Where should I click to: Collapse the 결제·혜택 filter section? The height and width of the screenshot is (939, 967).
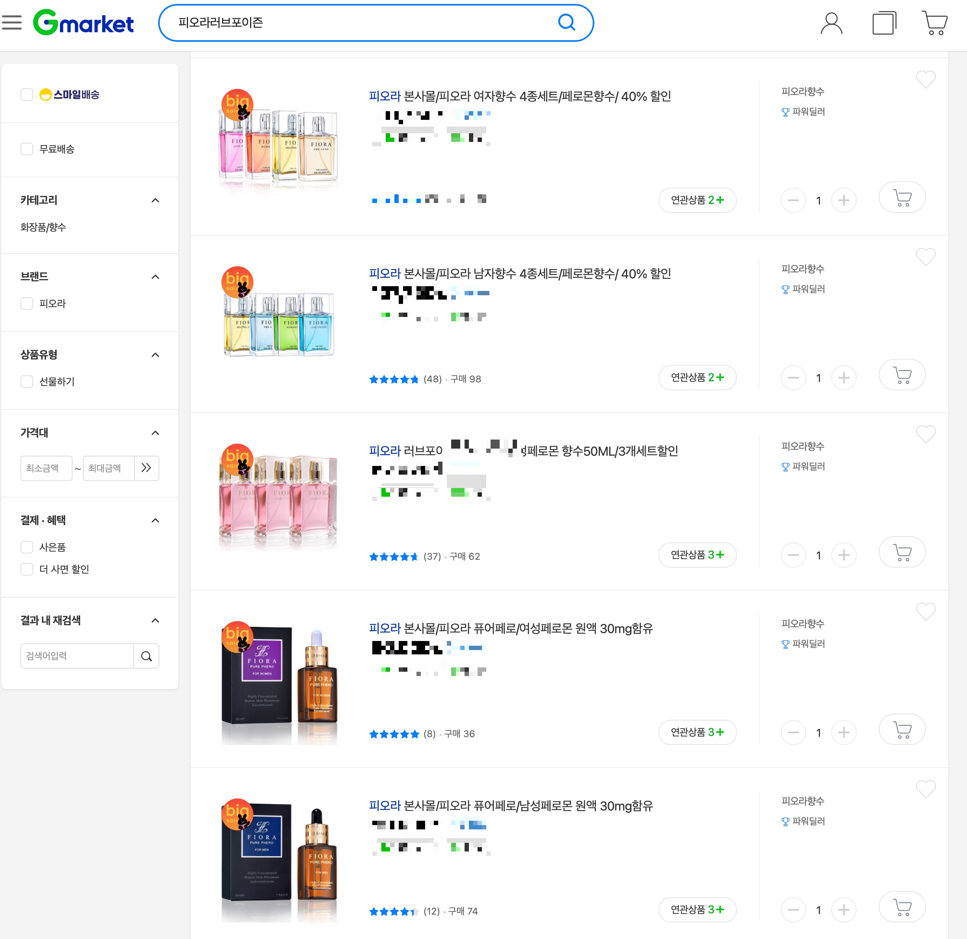pos(155,520)
